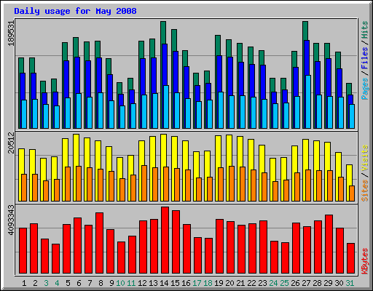Click day label 27
Image resolution: width=373 pixels, height=291 pixels.
coord(306,283)
